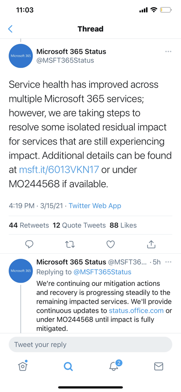View the 12 Quote Tweets list

pos(79,225)
